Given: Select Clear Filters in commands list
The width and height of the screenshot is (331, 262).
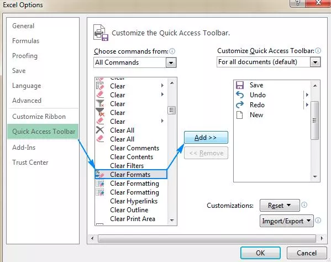Looking at the screenshot, I should 131,166.
